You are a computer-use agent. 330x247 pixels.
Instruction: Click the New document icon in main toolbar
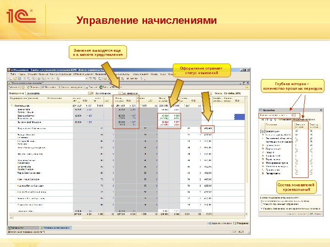11,79
